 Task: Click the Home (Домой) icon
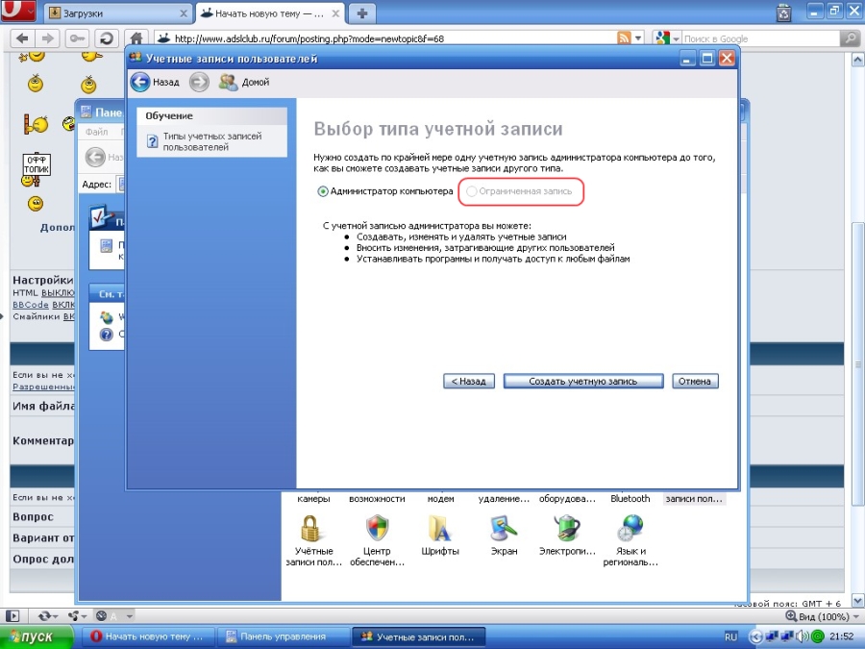point(228,83)
